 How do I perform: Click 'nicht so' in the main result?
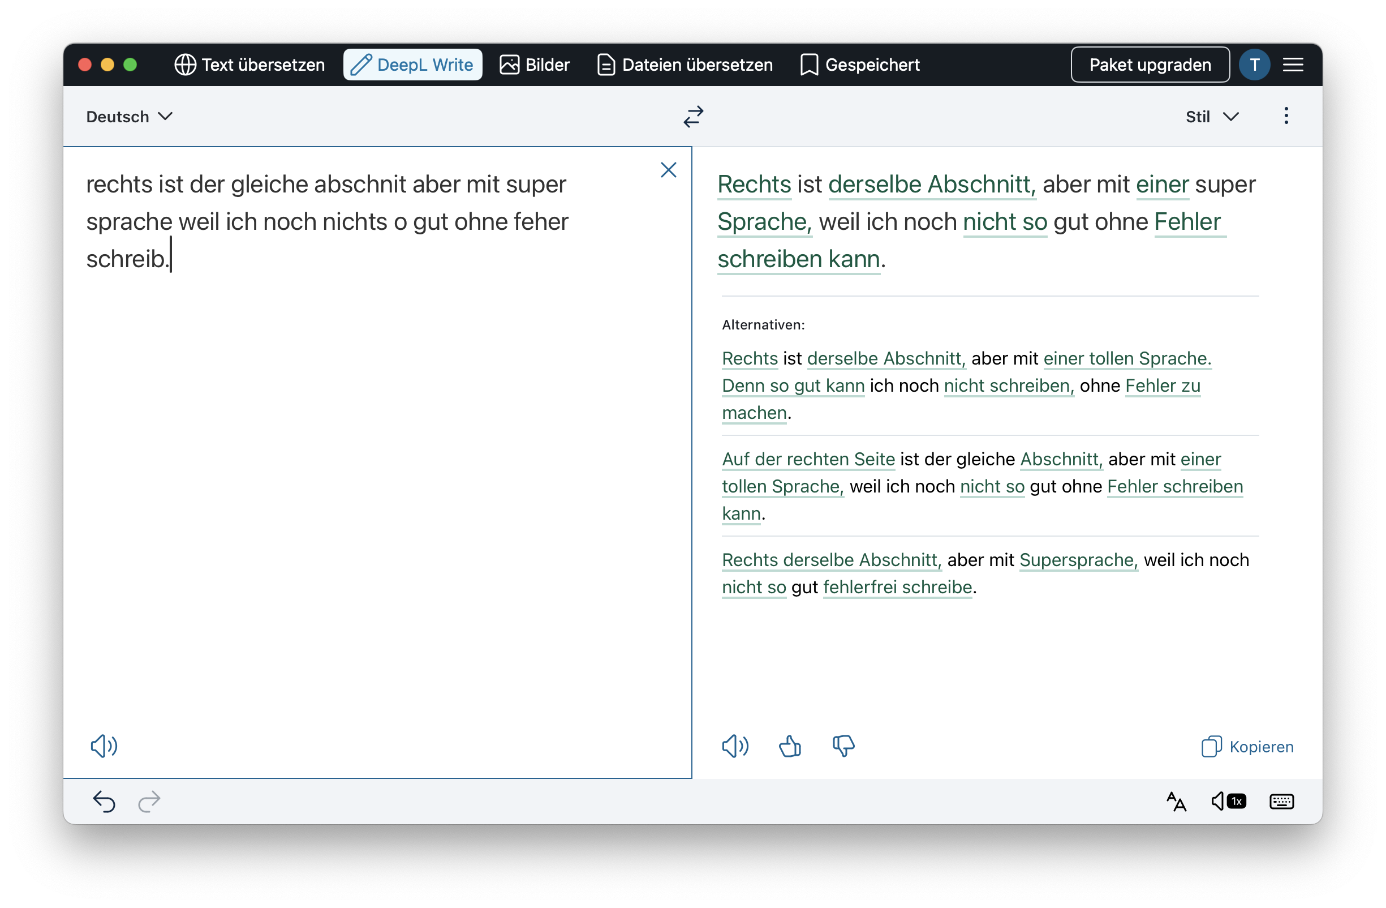coord(1005,221)
